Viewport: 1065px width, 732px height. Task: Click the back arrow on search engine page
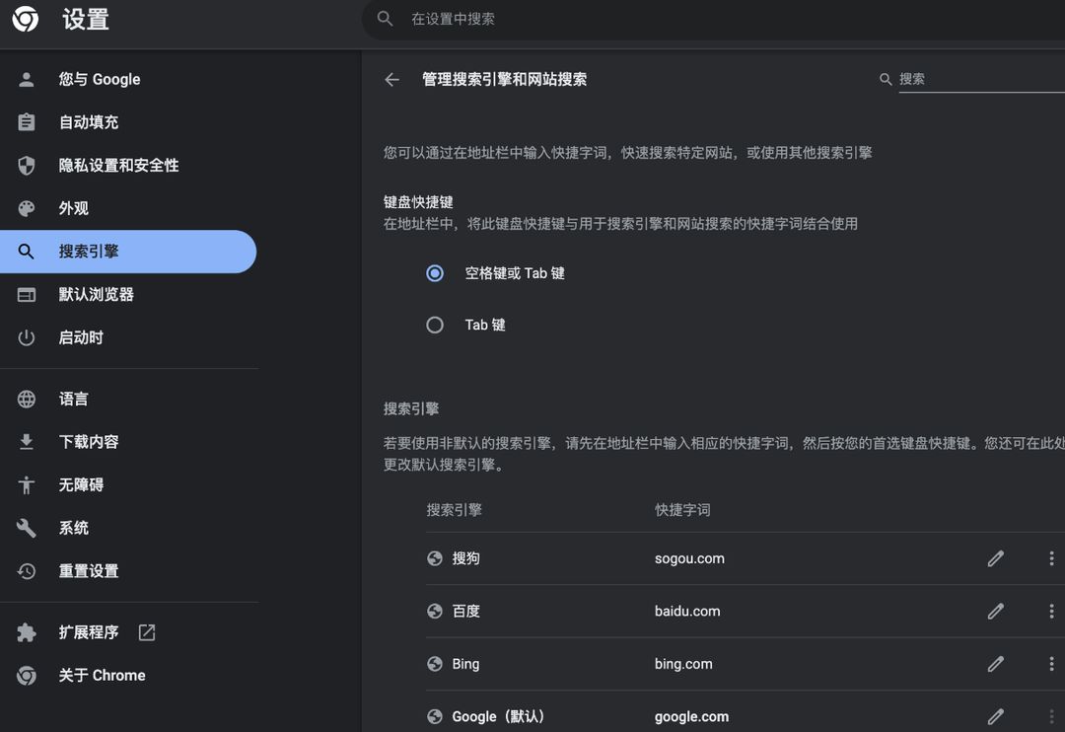coord(391,79)
